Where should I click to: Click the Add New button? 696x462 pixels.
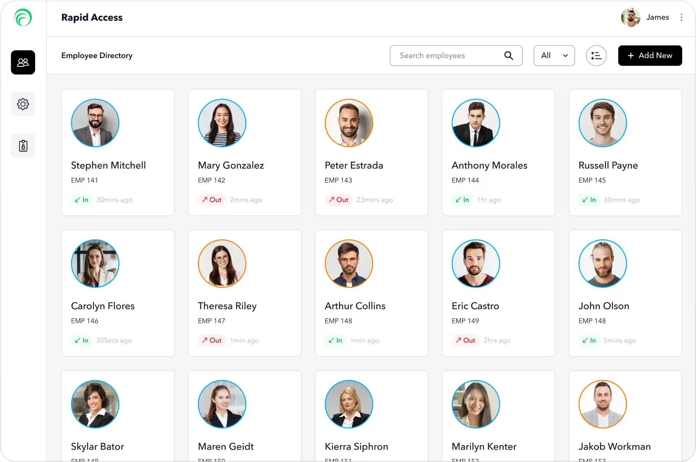650,55
